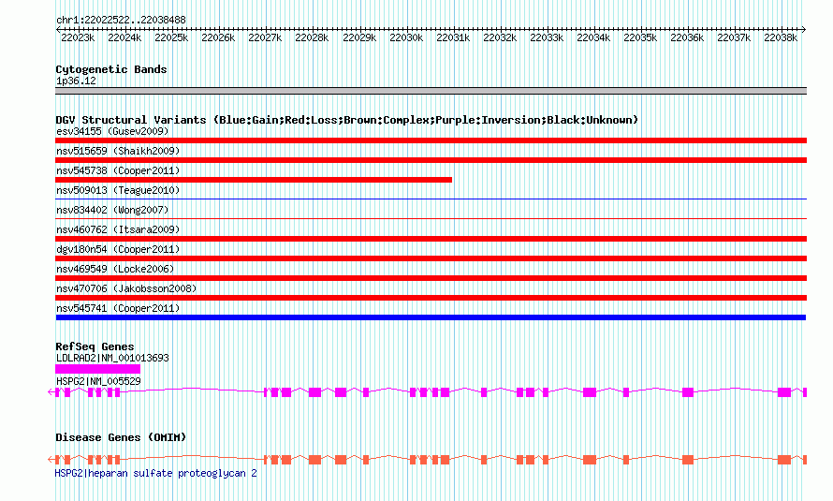The height and width of the screenshot is (501, 833).
Task: Open the nsv460762 (Itsara2009) variant bar
Action: (x=431, y=239)
